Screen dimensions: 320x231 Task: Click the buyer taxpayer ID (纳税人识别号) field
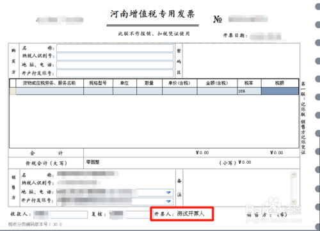pyautogui.click(x=115, y=56)
